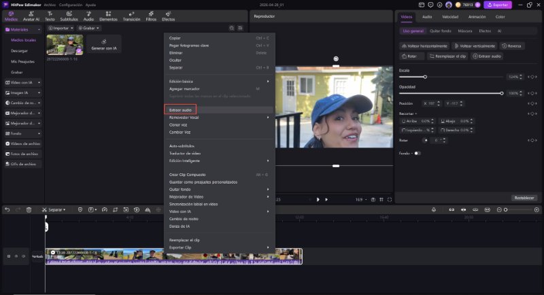Screen dimensions: 544x295
Task: Open the Transición tool
Action: [131, 16]
